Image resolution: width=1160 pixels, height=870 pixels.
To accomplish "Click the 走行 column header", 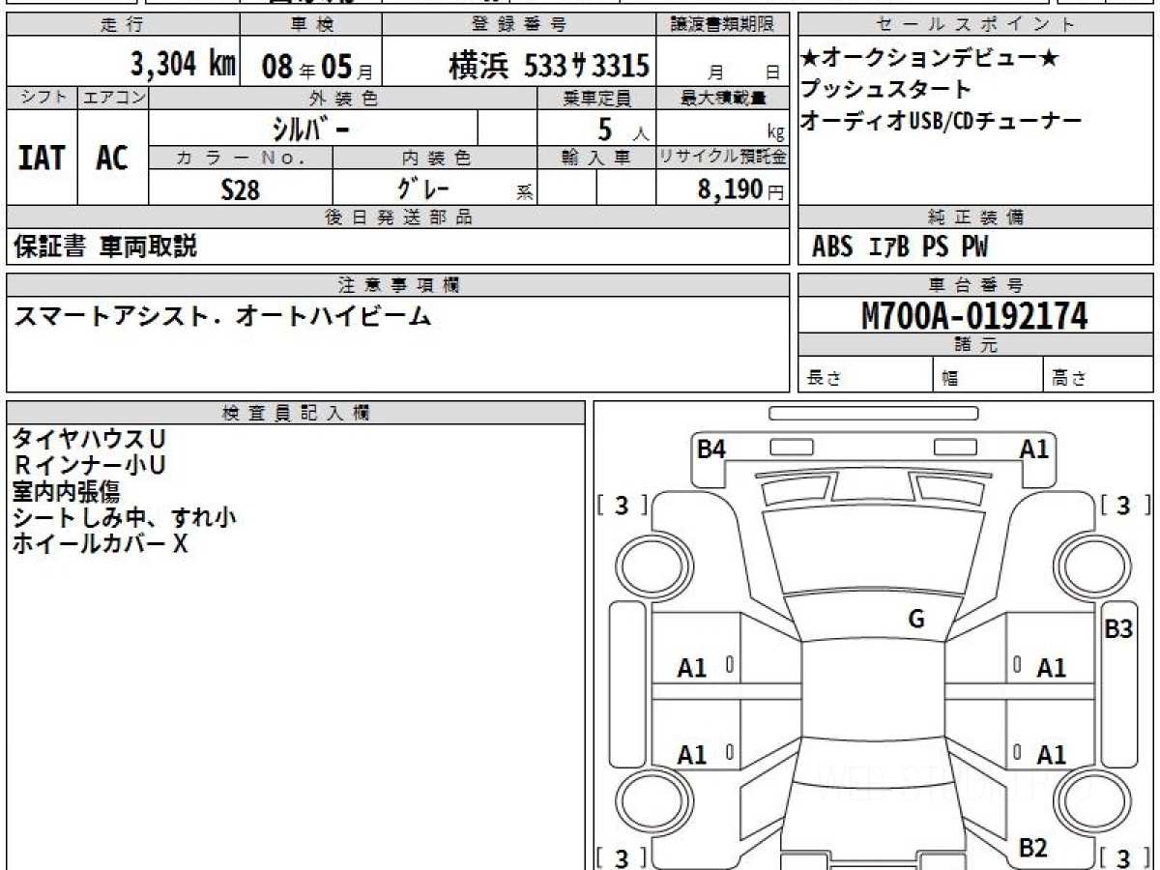I will tap(123, 25).
